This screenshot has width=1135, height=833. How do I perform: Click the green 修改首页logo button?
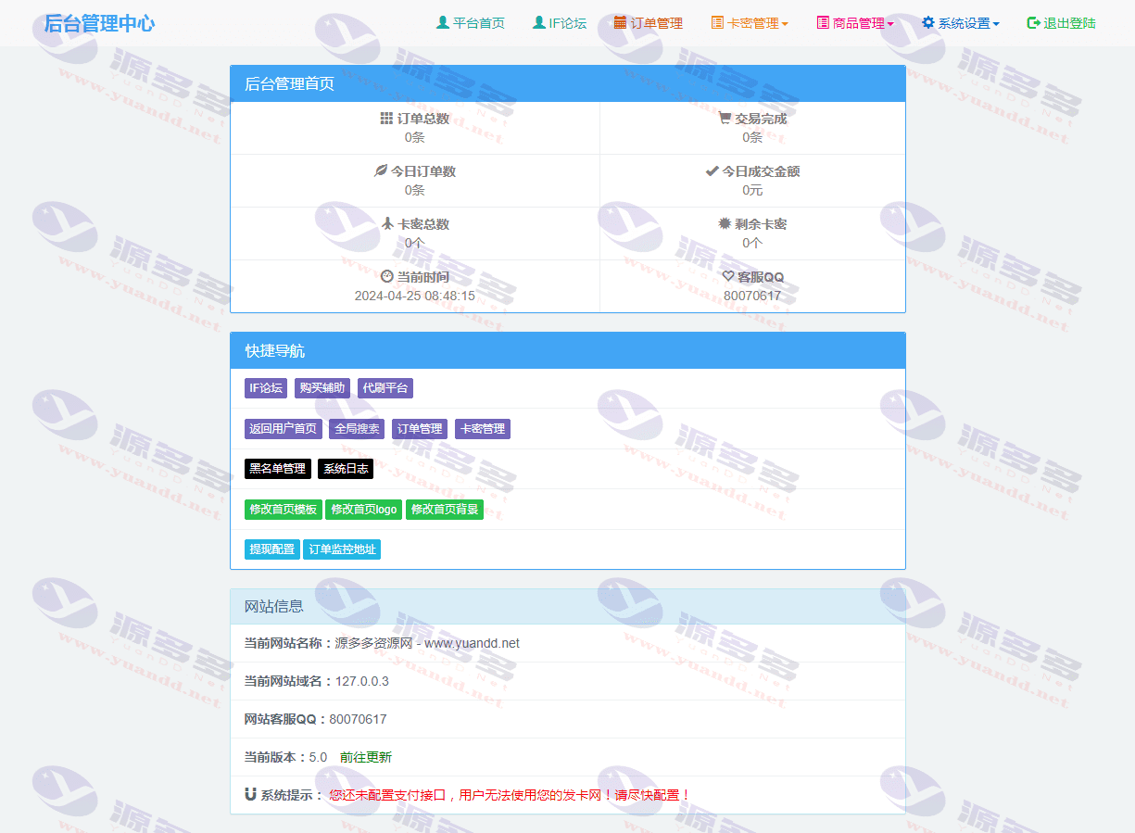364,510
